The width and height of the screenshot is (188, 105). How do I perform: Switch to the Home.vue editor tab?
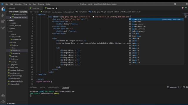pyautogui.click(x=36, y=8)
